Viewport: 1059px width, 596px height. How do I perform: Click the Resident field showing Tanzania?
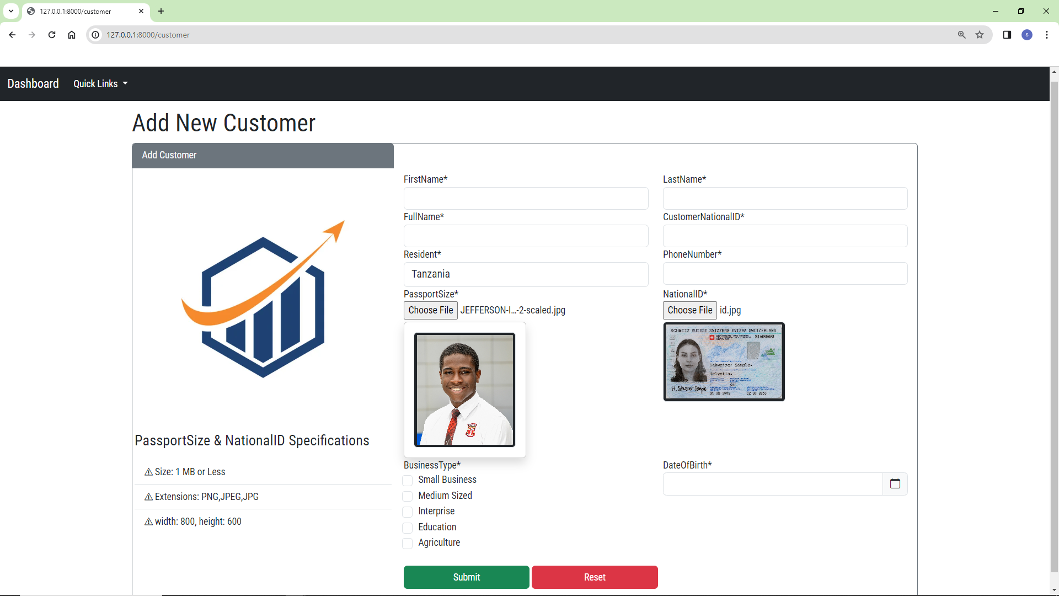tap(526, 274)
